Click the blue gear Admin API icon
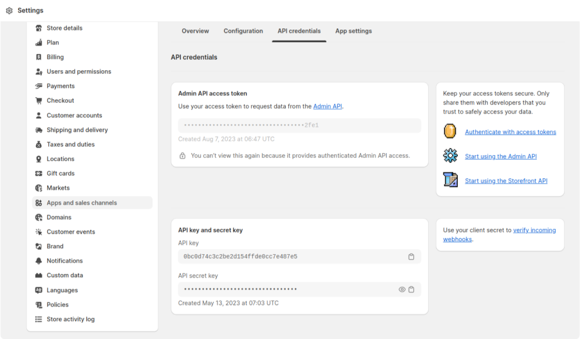Image resolution: width=580 pixels, height=339 pixels. point(450,156)
